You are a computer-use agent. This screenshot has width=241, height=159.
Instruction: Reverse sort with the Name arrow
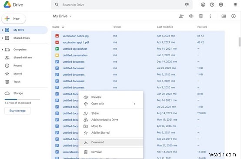point(63,27)
